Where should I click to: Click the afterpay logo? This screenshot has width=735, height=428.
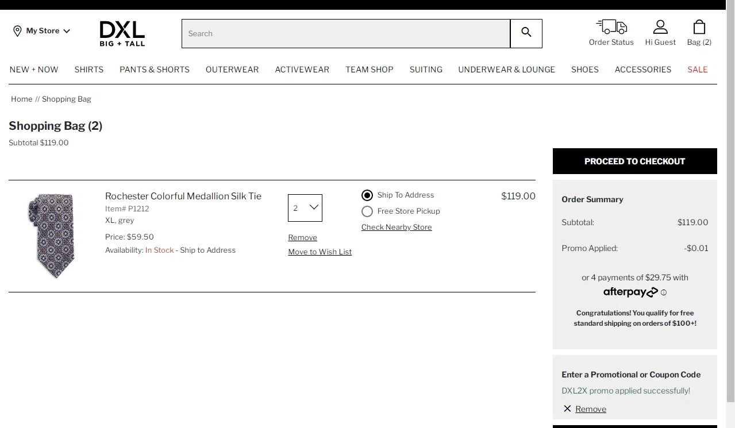coord(630,292)
